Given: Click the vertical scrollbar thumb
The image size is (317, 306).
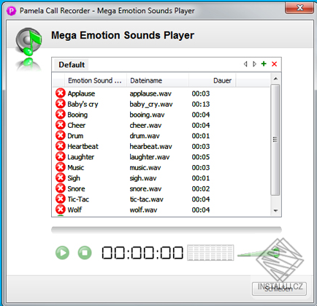Looking at the screenshot, I should tap(275, 139).
